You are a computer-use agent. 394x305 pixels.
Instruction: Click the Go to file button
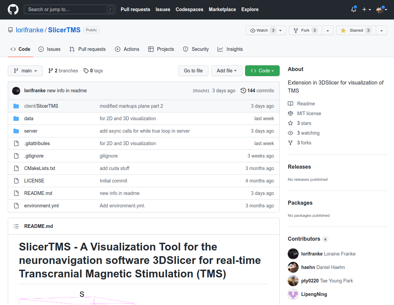pos(193,71)
